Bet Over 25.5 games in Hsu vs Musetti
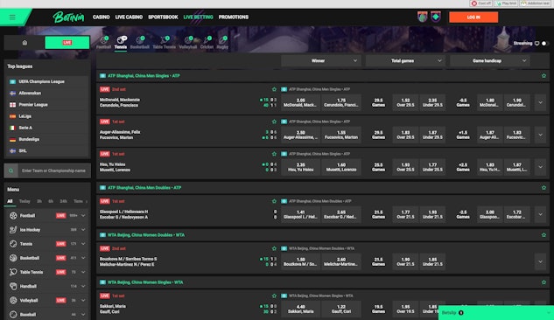Screen dimensions: 554x320 (405, 167)
